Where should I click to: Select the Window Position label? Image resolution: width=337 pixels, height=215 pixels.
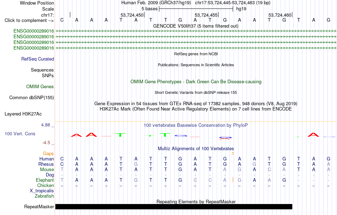[37, 3]
